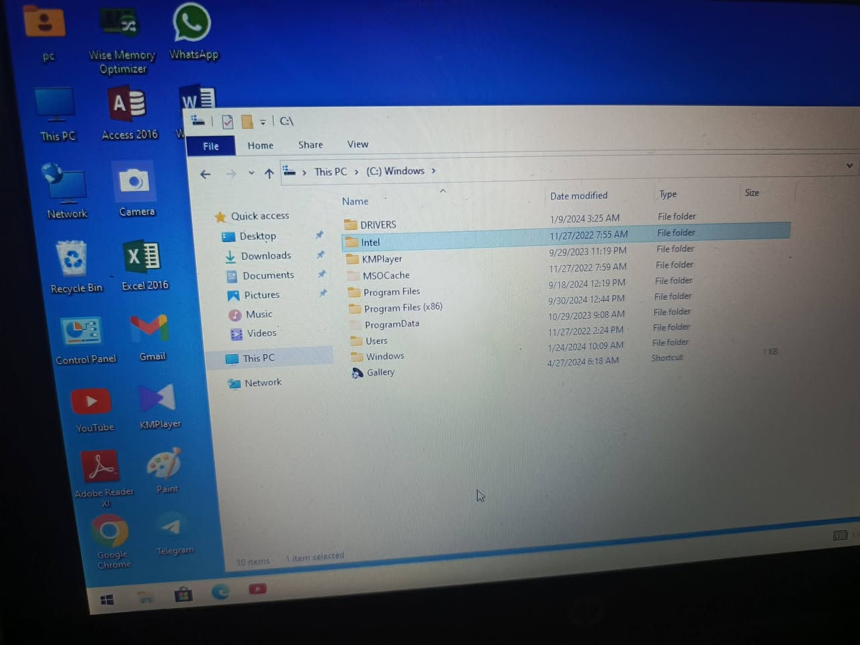860x645 pixels.
Task: Select Downloads in the navigation pane
Action: (266, 255)
